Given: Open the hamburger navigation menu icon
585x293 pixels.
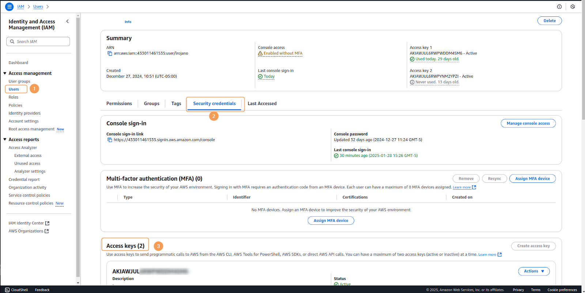Looking at the screenshot, I should [x=9, y=7].
